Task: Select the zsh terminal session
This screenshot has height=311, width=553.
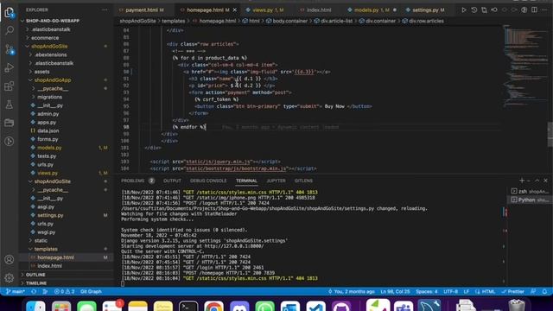Action: [x=530, y=192]
